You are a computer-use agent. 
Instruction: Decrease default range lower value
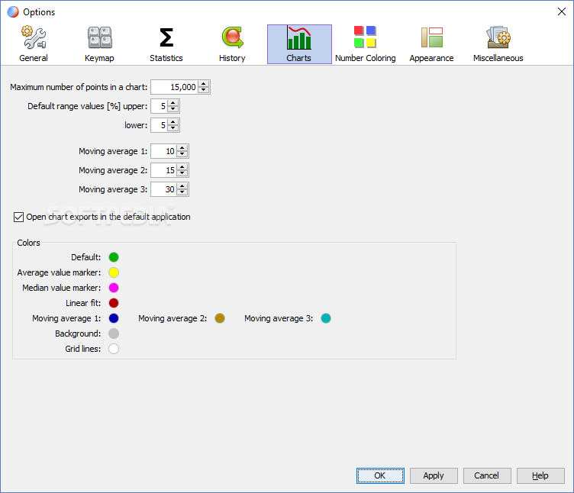point(173,128)
